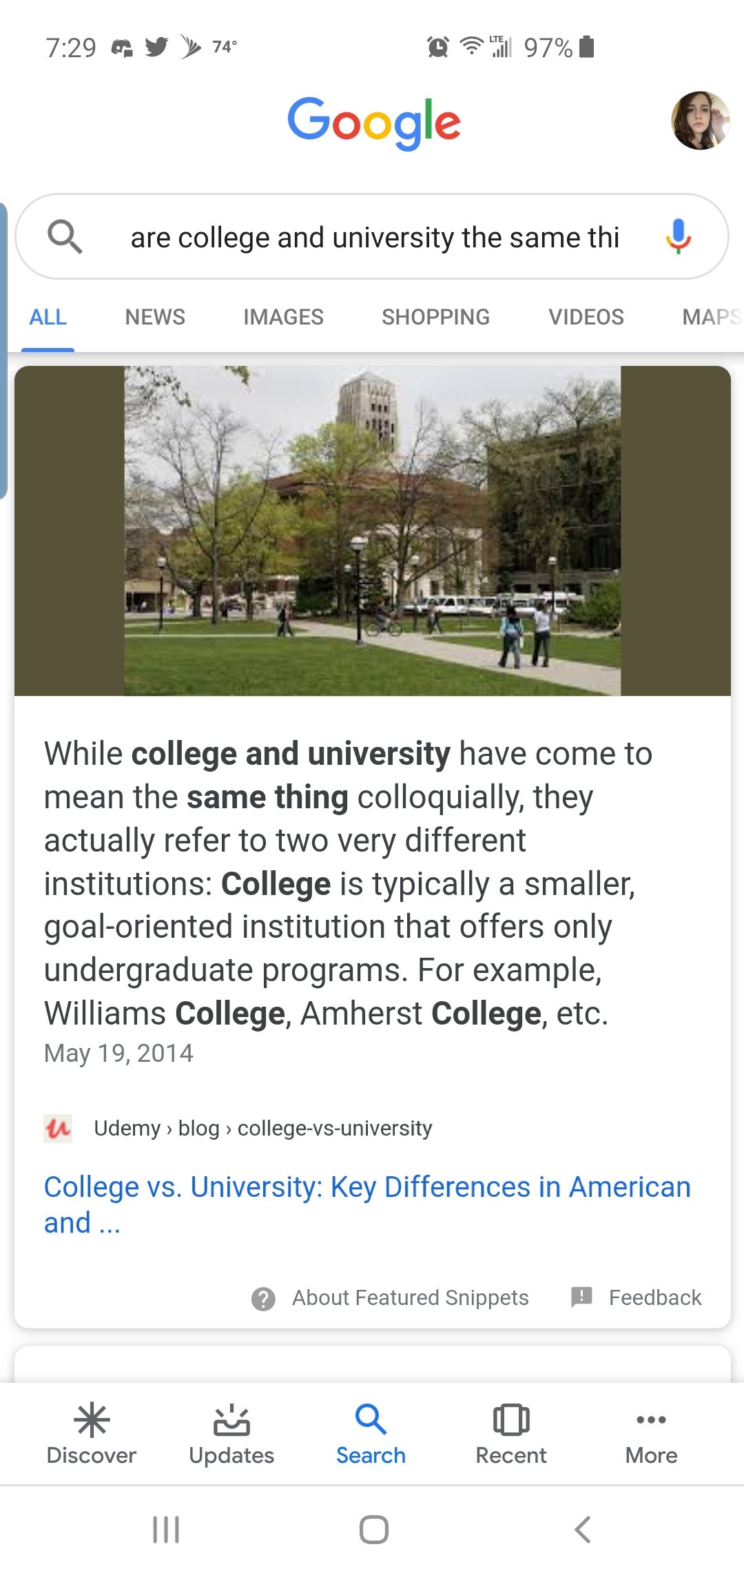Open Updates in the bottom navigation
This screenshot has height=1571, width=744.
231,1433
